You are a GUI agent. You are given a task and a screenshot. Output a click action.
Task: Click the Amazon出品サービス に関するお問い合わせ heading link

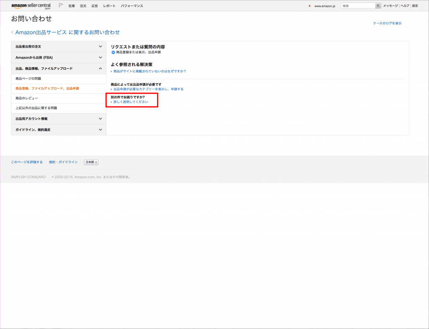67,32
